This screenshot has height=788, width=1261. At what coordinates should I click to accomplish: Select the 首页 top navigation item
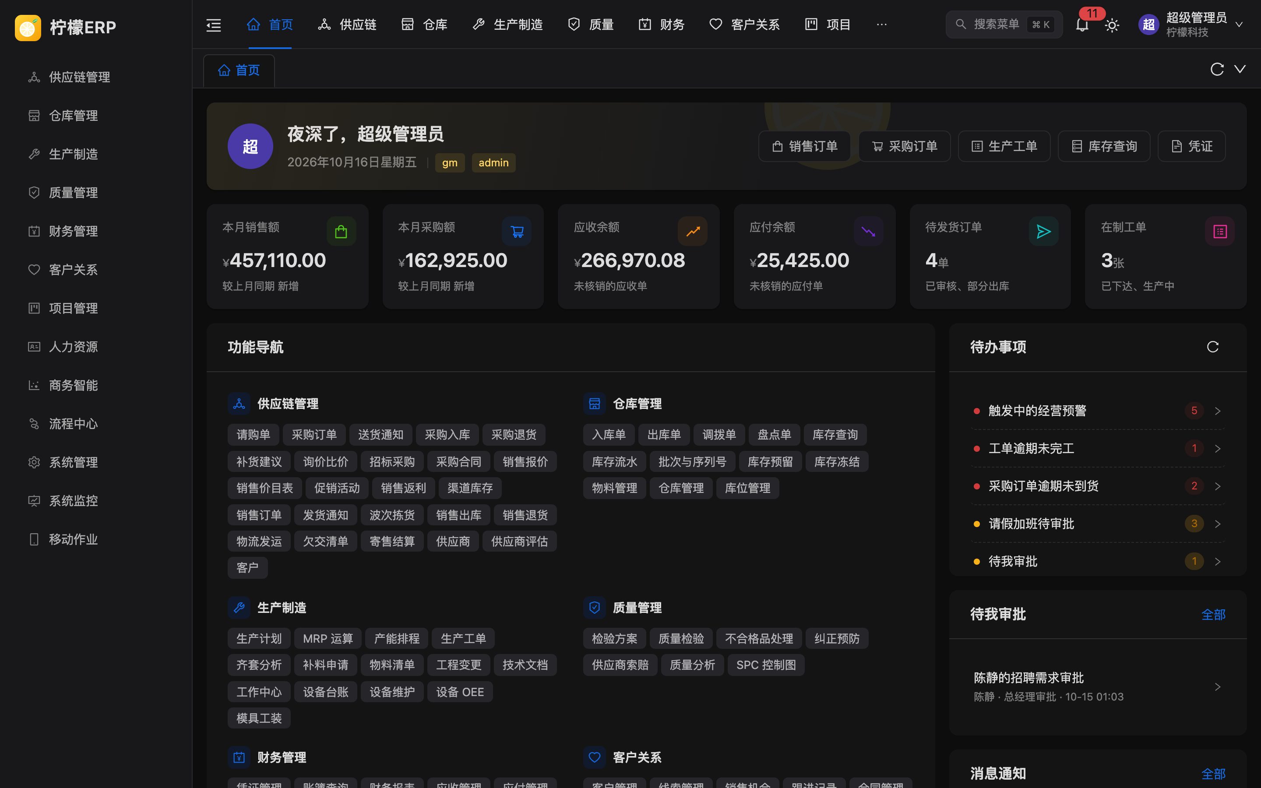[270, 25]
